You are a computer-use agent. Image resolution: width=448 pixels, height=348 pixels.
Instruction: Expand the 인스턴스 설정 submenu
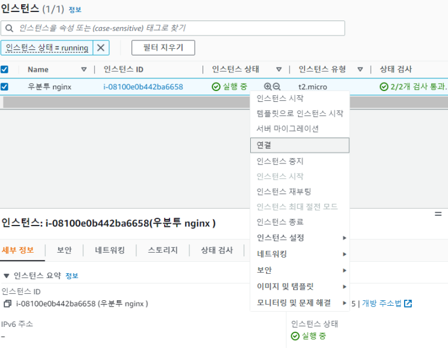click(300, 238)
